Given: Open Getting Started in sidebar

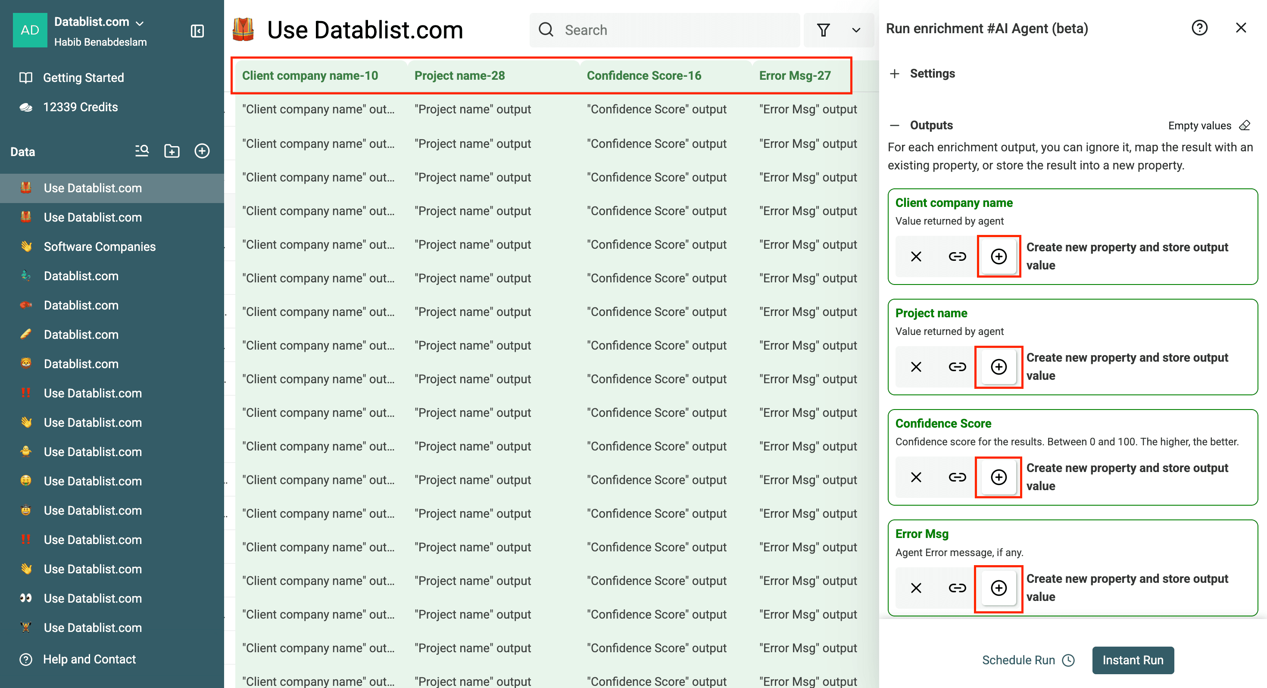Looking at the screenshot, I should tap(83, 78).
